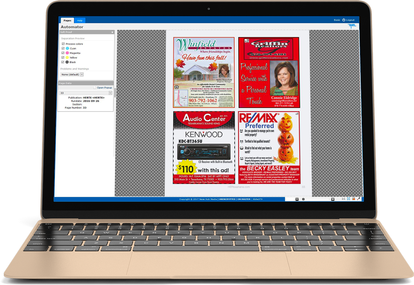This screenshot has height=285, width=414.
Task: Click the Publication HERTX <HERTX> value
Action: pos(94,97)
